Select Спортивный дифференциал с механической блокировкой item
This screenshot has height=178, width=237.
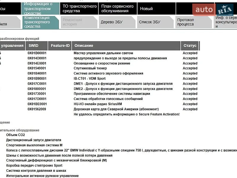pos(57,160)
